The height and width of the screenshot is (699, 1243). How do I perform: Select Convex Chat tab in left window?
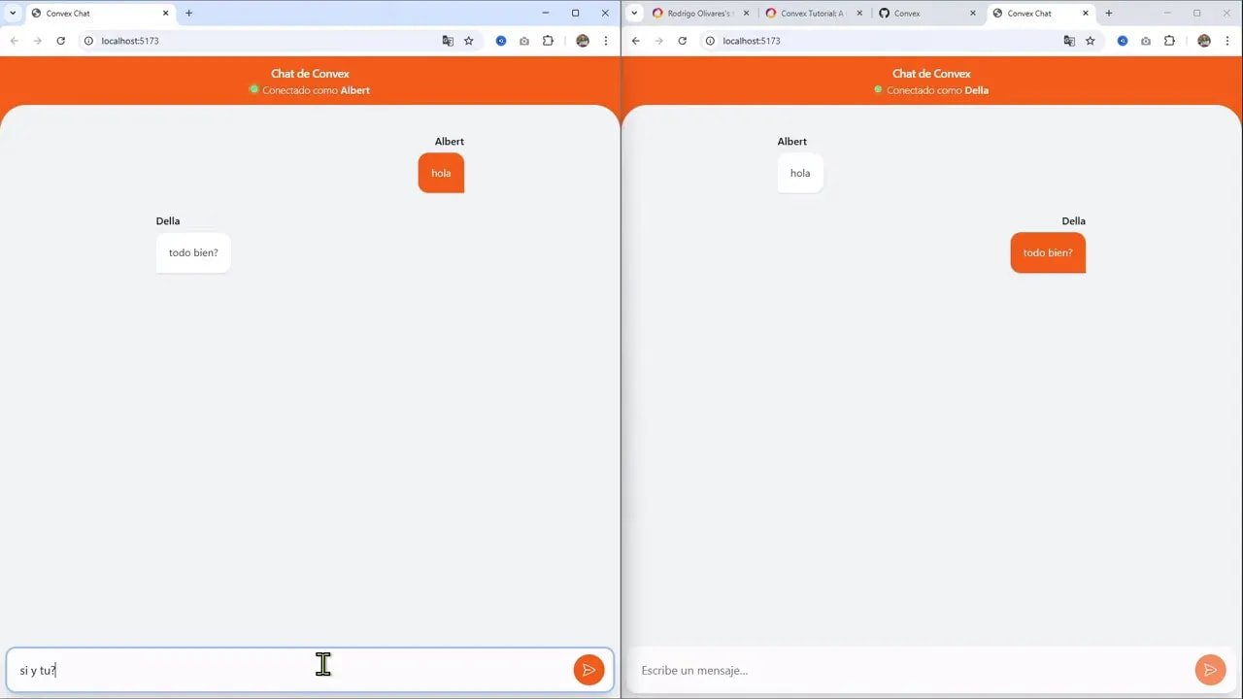click(100, 14)
